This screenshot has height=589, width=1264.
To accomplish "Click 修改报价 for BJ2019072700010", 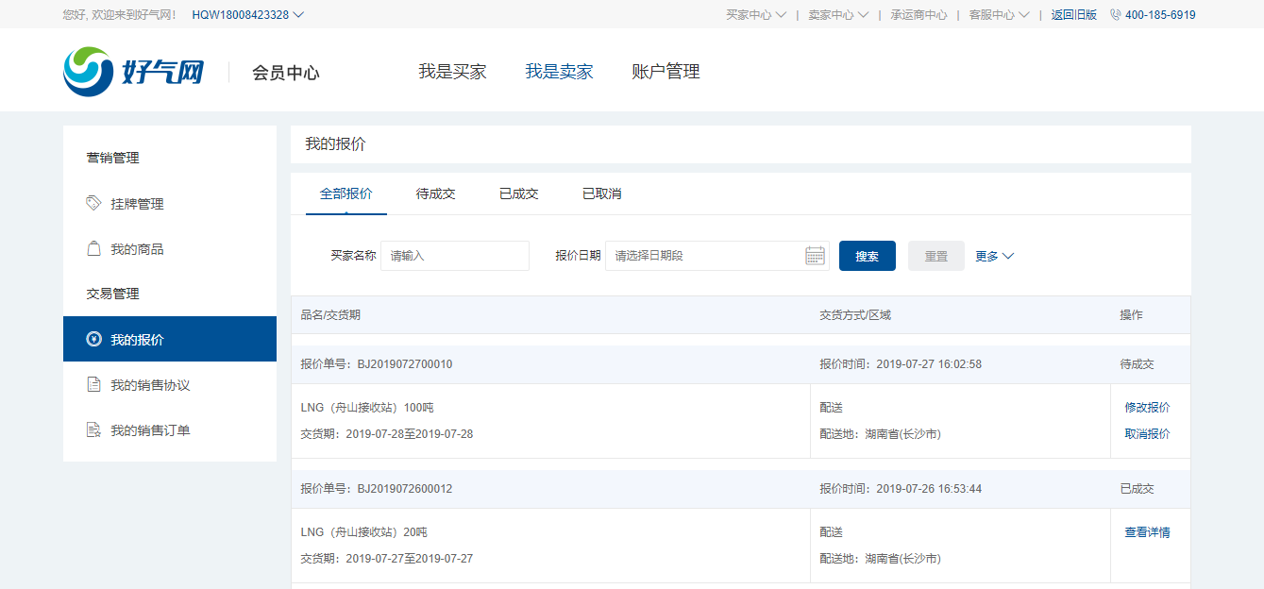I will click(x=1147, y=408).
